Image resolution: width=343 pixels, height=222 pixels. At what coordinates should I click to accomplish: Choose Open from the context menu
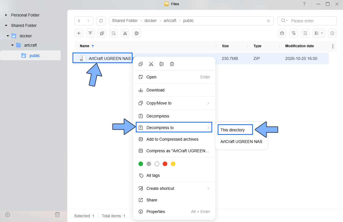[x=174, y=77]
